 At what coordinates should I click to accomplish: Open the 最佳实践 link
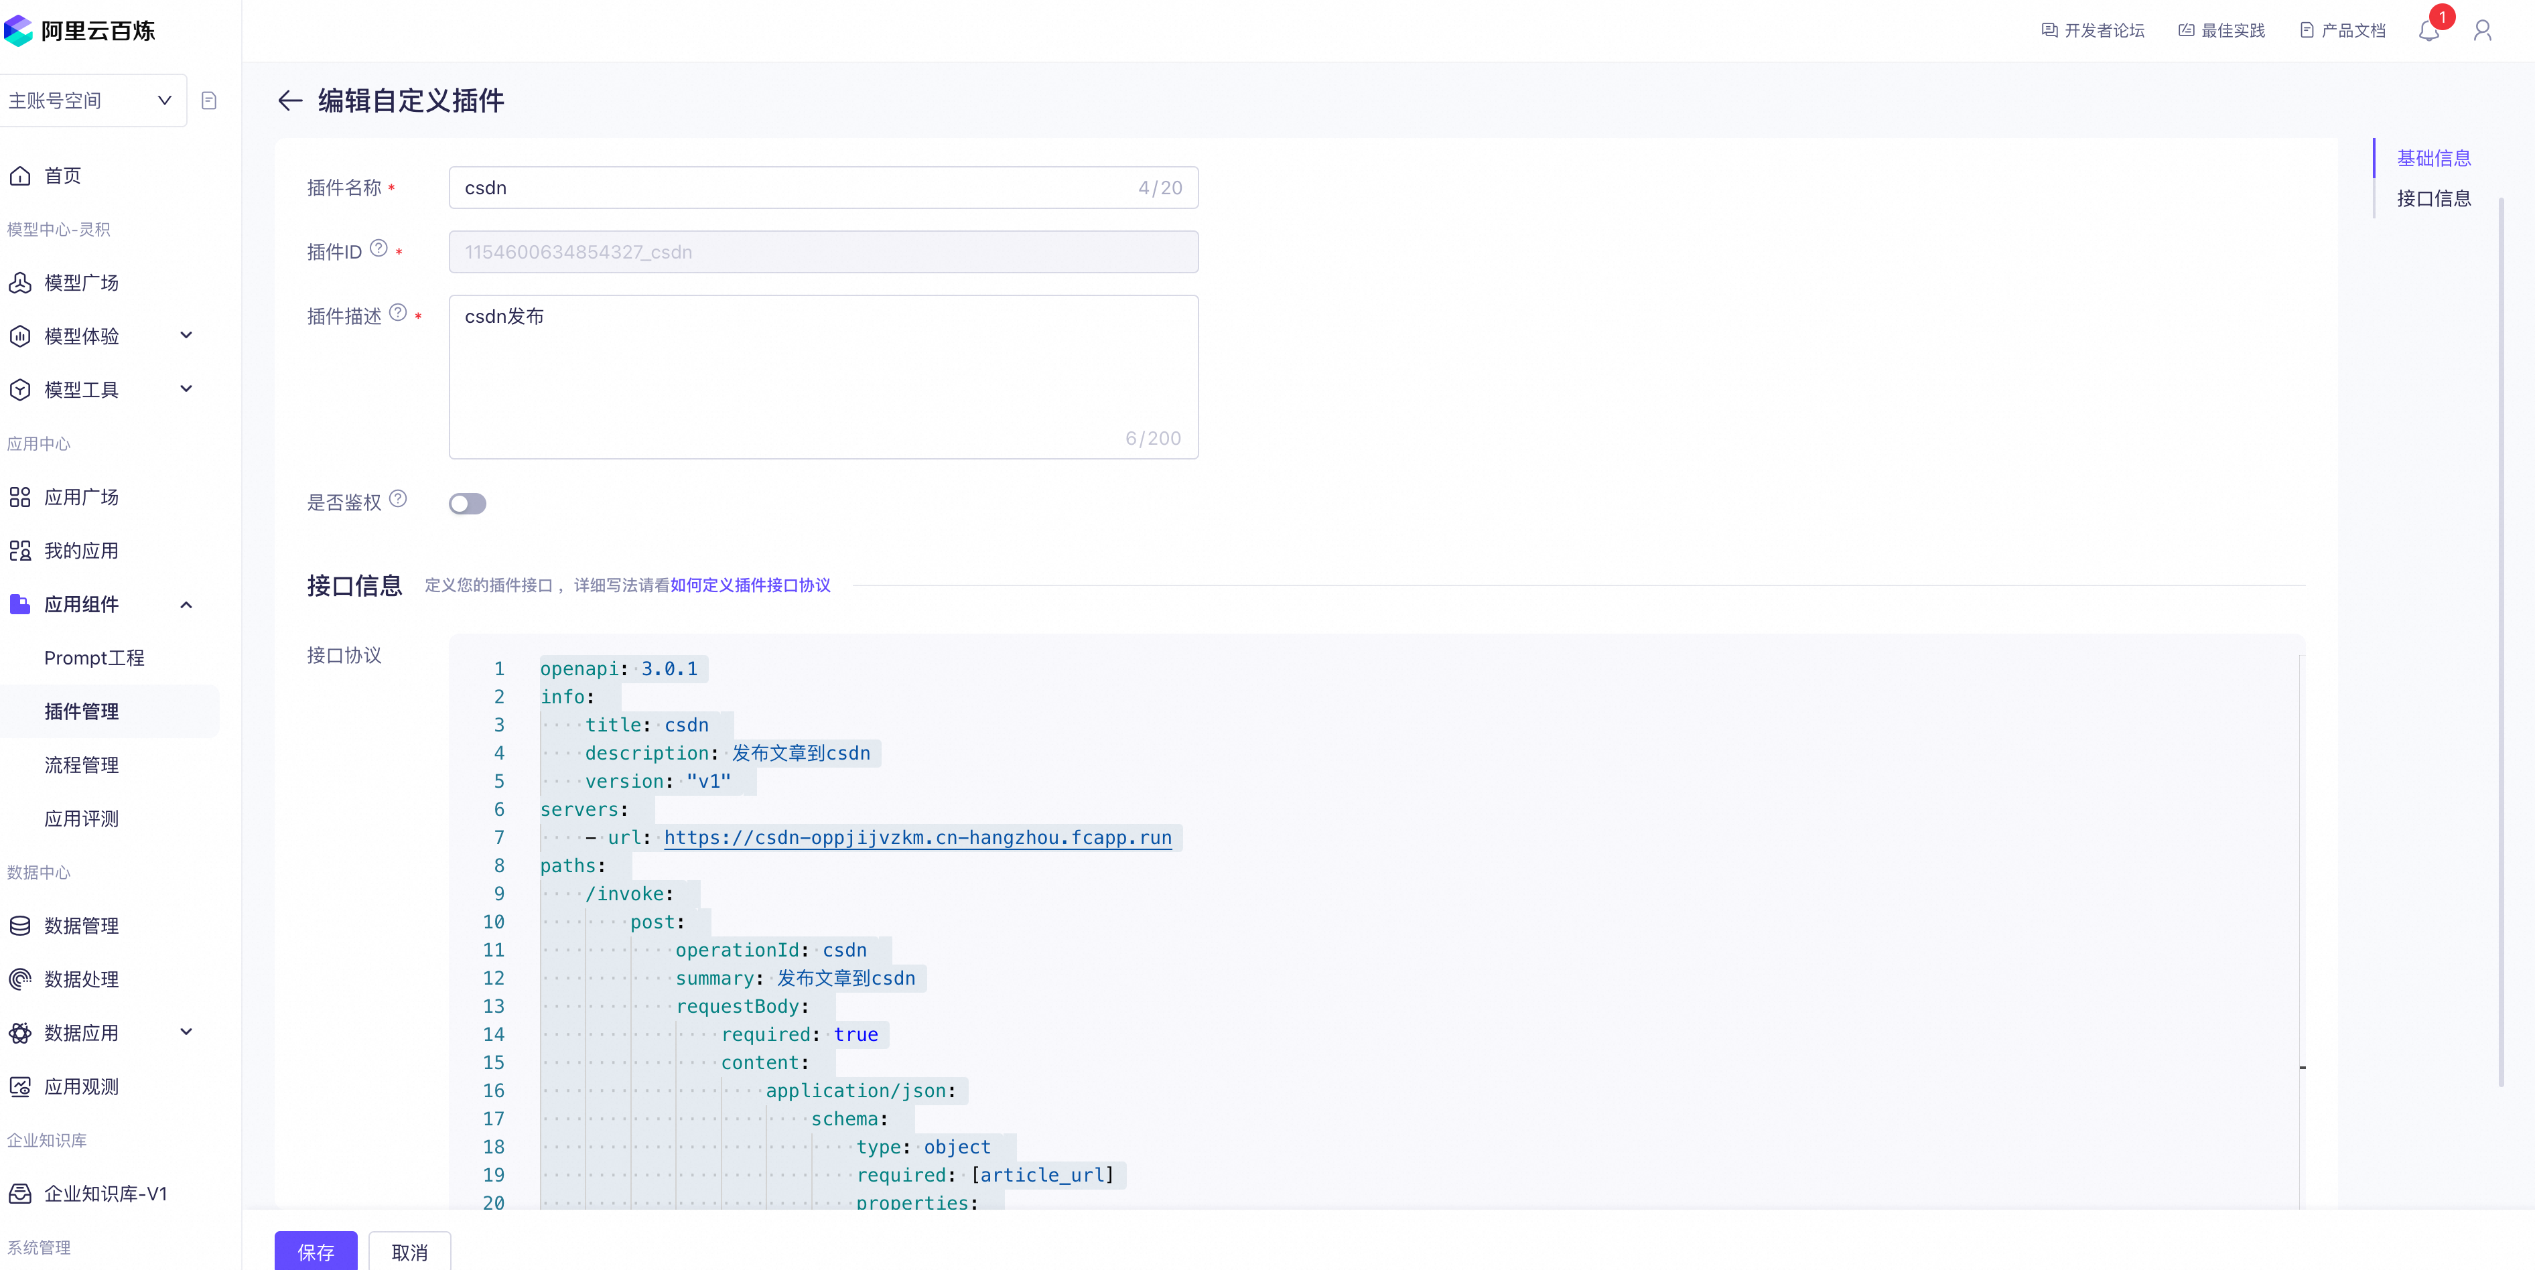point(2233,31)
